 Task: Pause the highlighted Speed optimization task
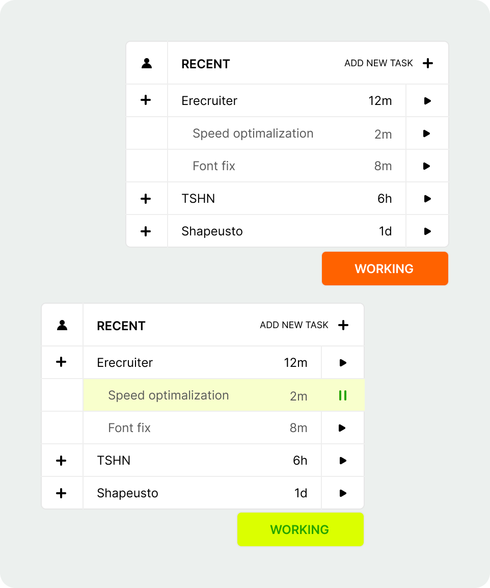343,395
